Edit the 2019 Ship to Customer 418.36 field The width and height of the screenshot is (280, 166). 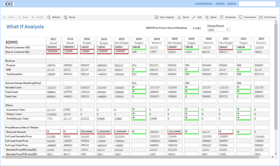click(x=139, y=47)
